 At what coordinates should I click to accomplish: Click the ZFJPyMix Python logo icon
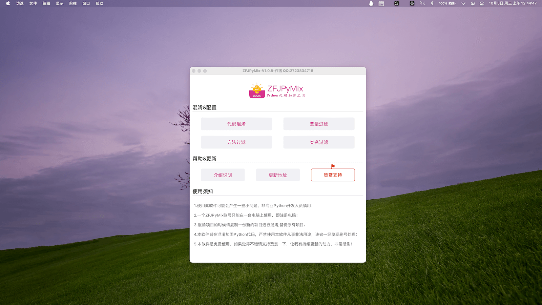coord(257,90)
